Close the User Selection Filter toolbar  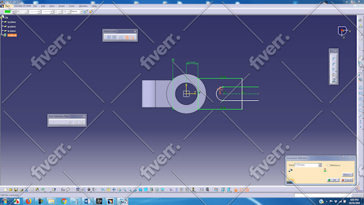click(x=84, y=116)
